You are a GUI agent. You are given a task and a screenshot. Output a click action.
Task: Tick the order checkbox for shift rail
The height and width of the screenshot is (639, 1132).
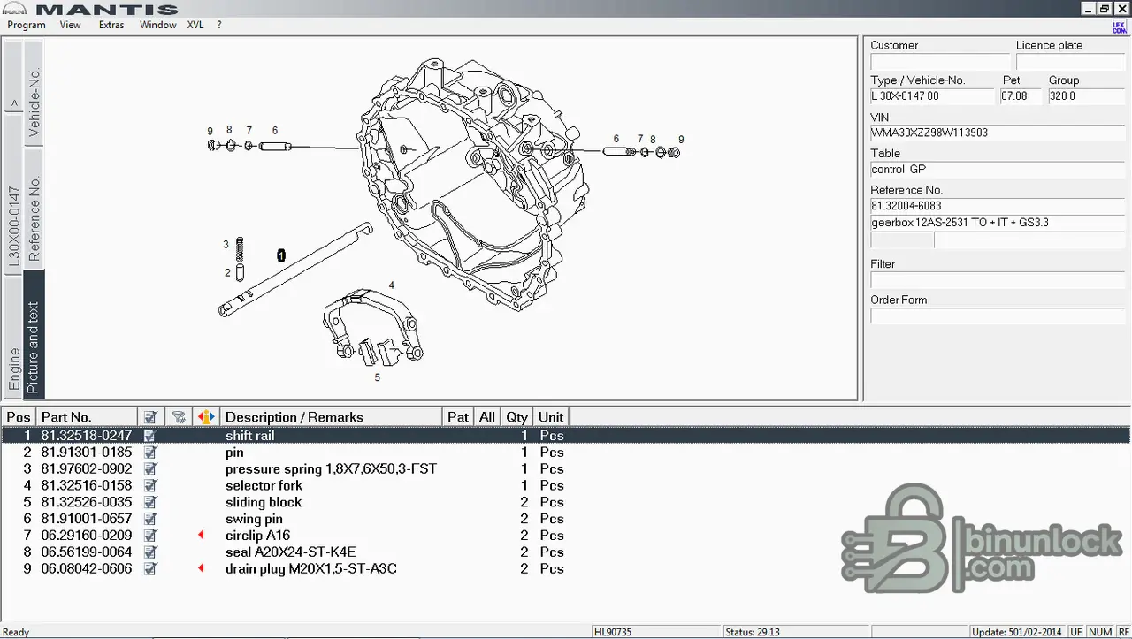coord(149,436)
